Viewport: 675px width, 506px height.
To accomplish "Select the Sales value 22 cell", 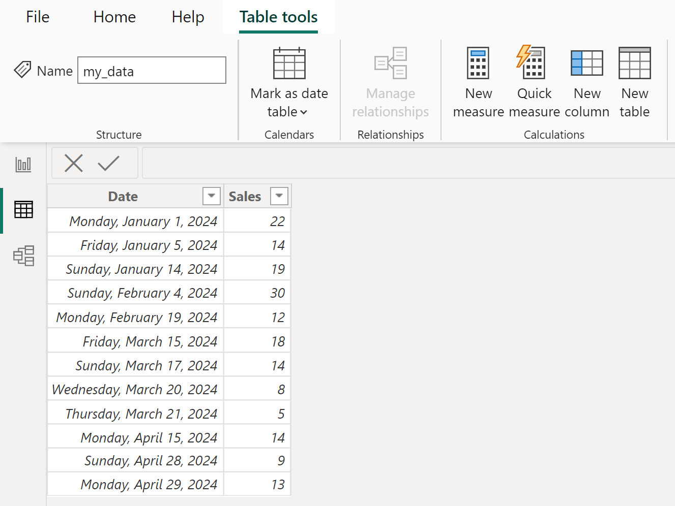I will (x=257, y=220).
